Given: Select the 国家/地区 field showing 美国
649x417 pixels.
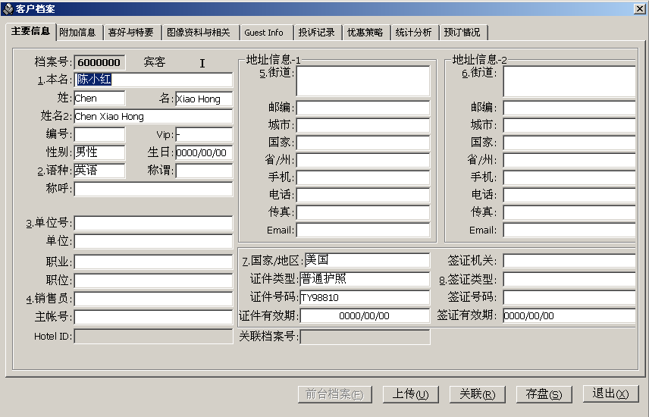Looking at the screenshot, I should [x=366, y=261].
